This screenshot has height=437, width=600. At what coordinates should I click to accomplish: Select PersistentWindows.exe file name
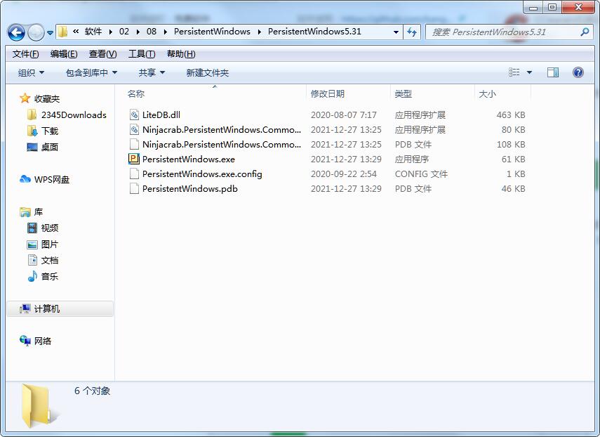coord(189,159)
